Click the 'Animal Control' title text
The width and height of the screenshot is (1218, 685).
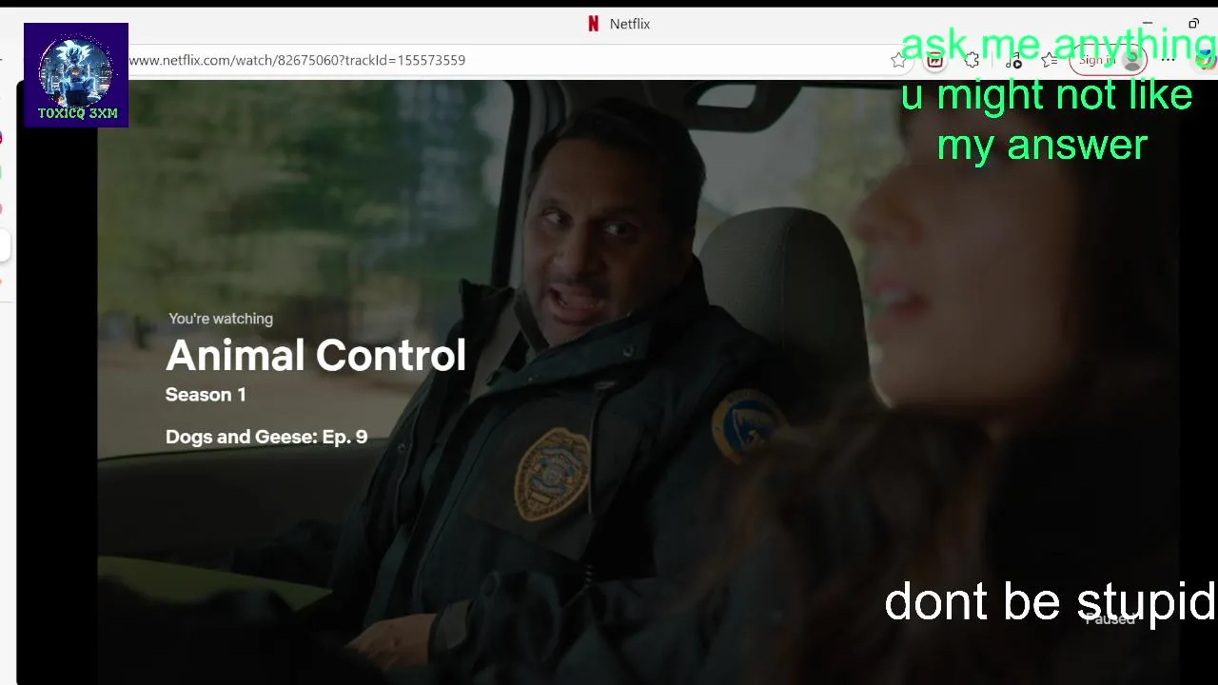tap(316, 355)
